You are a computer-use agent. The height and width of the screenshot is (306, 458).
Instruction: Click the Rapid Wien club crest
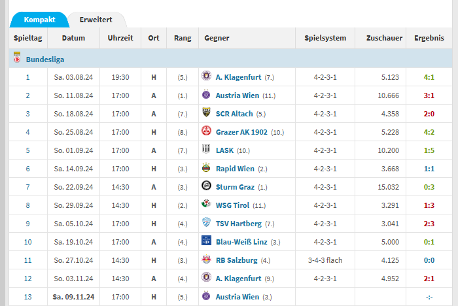tap(206, 168)
